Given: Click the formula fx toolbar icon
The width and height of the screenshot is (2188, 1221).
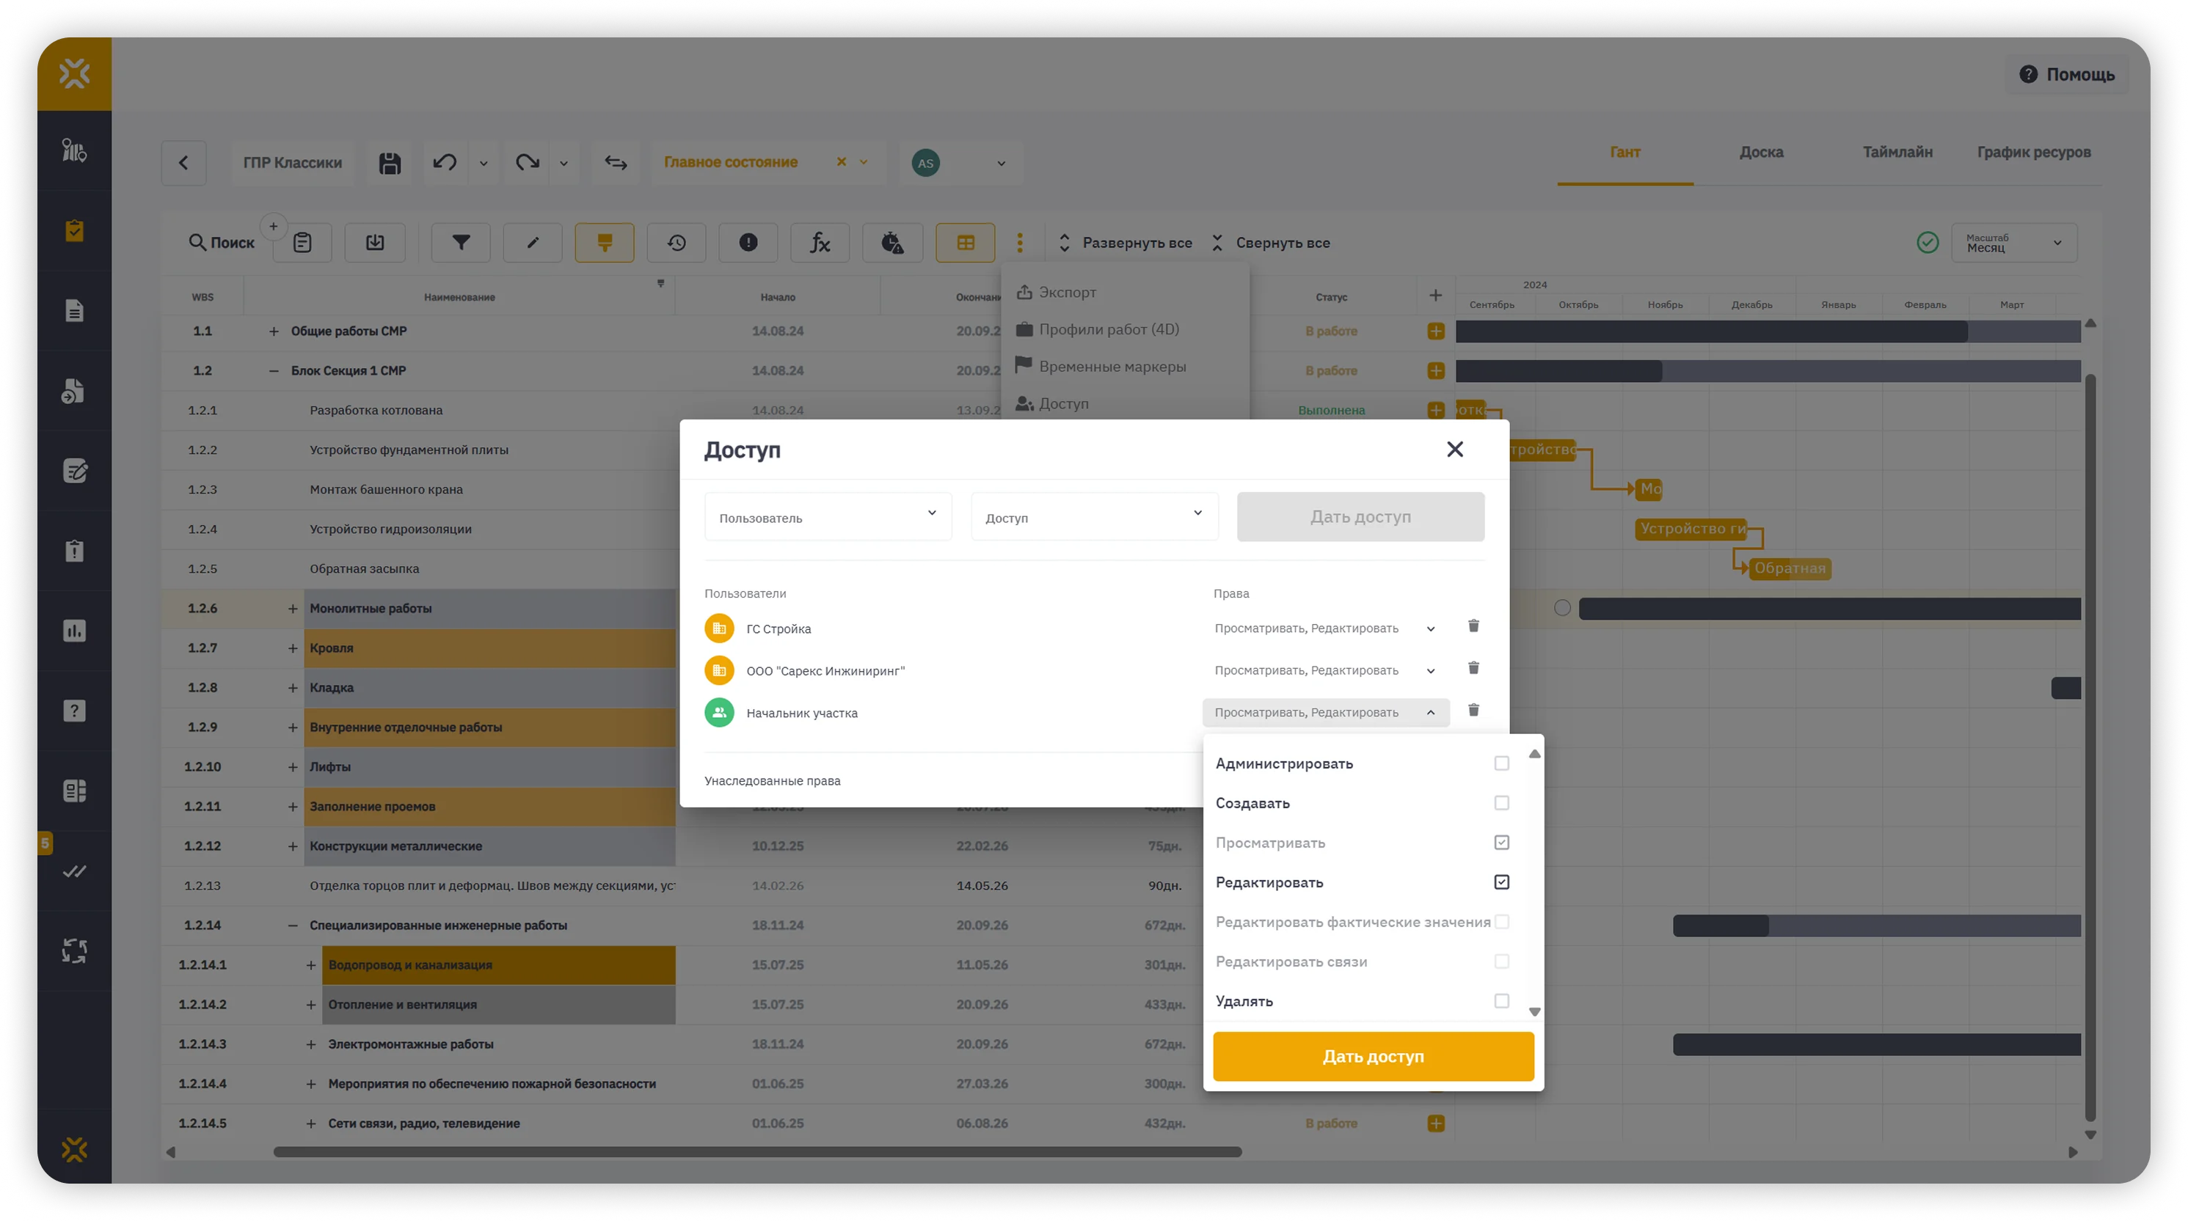Looking at the screenshot, I should (x=820, y=243).
